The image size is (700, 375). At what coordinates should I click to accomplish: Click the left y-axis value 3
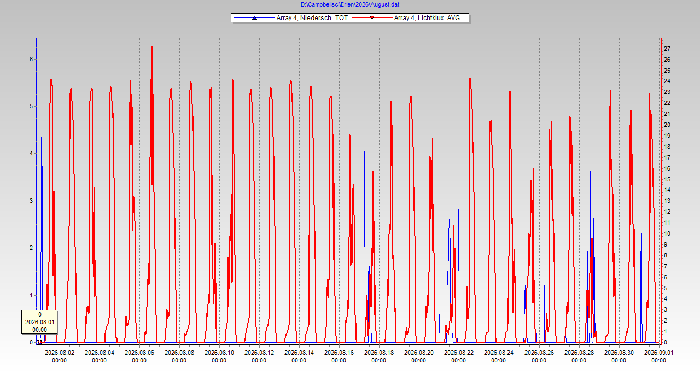pos(31,201)
